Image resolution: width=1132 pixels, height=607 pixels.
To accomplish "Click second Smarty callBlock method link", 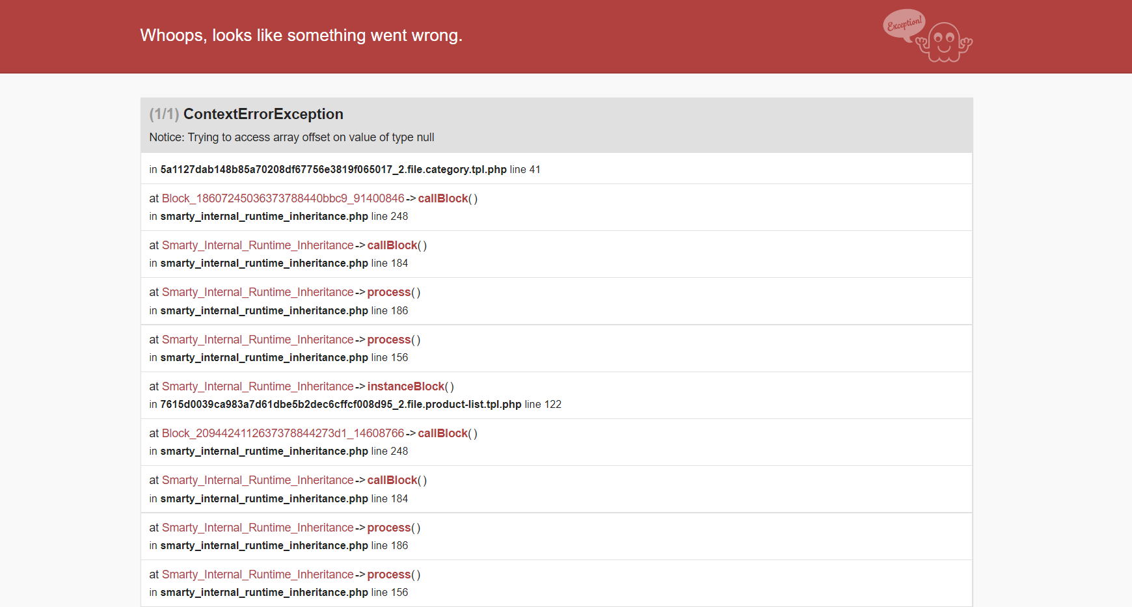I will (392, 480).
